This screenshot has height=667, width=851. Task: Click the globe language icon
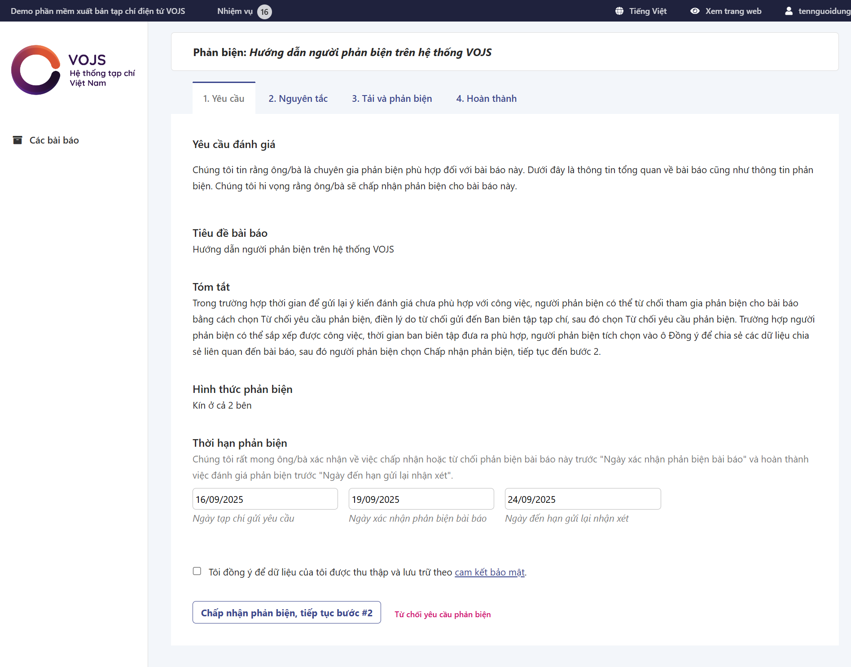click(619, 11)
